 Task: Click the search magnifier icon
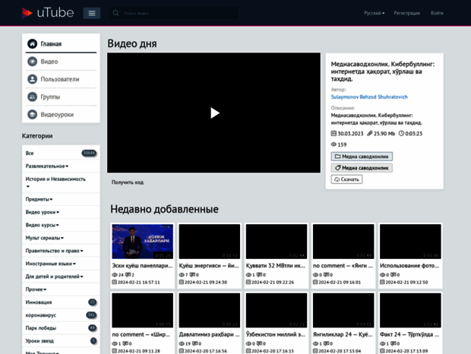pyautogui.click(x=115, y=13)
